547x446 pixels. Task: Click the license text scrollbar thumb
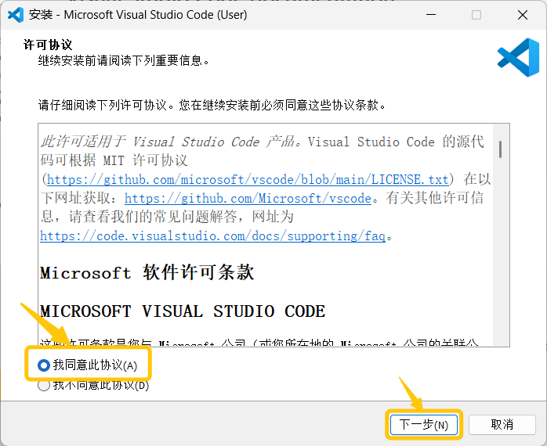click(x=500, y=149)
